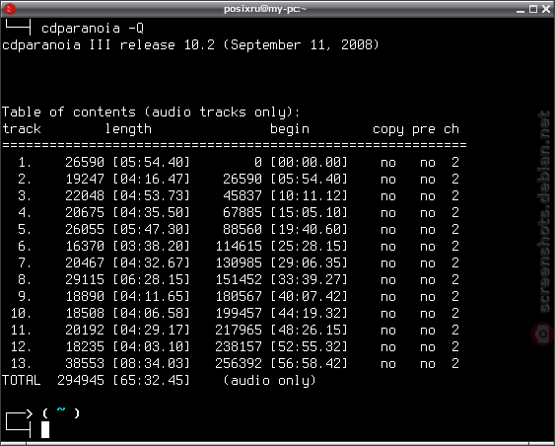Click the tilde directory in shell prompt
This screenshot has width=555, height=446.
61,409
